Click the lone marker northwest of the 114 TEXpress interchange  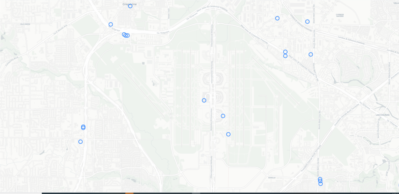111,25
